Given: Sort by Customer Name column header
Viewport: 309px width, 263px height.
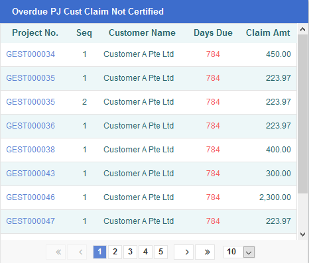Looking at the screenshot, I should coord(142,33).
